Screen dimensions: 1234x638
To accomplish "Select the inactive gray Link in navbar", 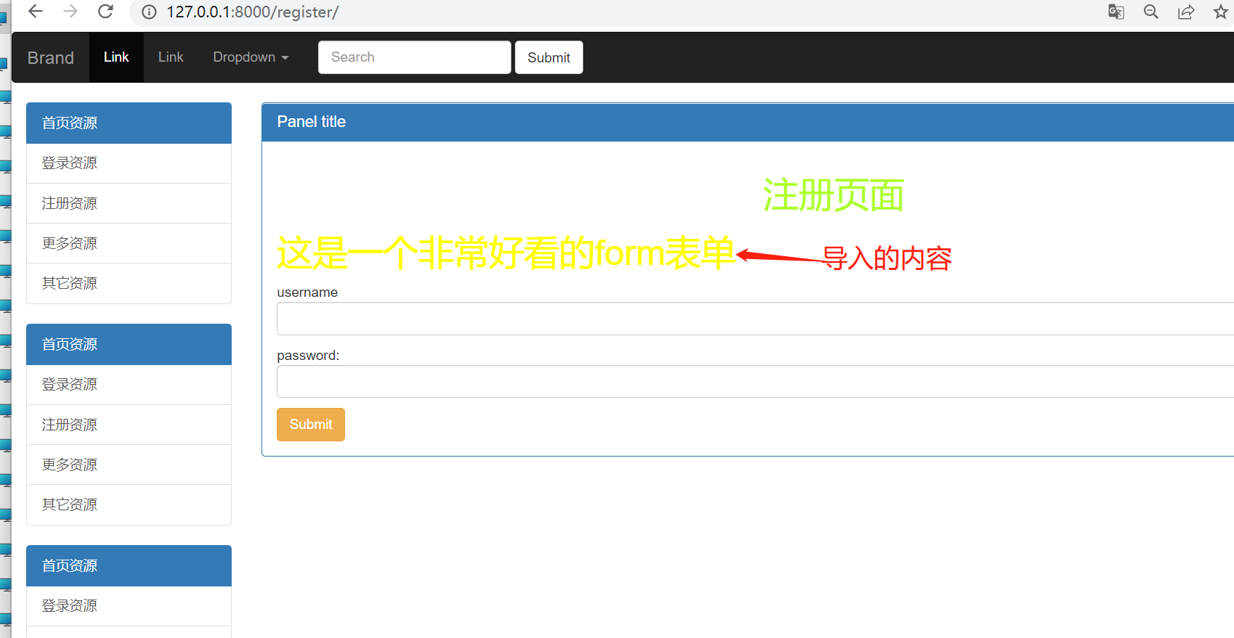I will (171, 57).
